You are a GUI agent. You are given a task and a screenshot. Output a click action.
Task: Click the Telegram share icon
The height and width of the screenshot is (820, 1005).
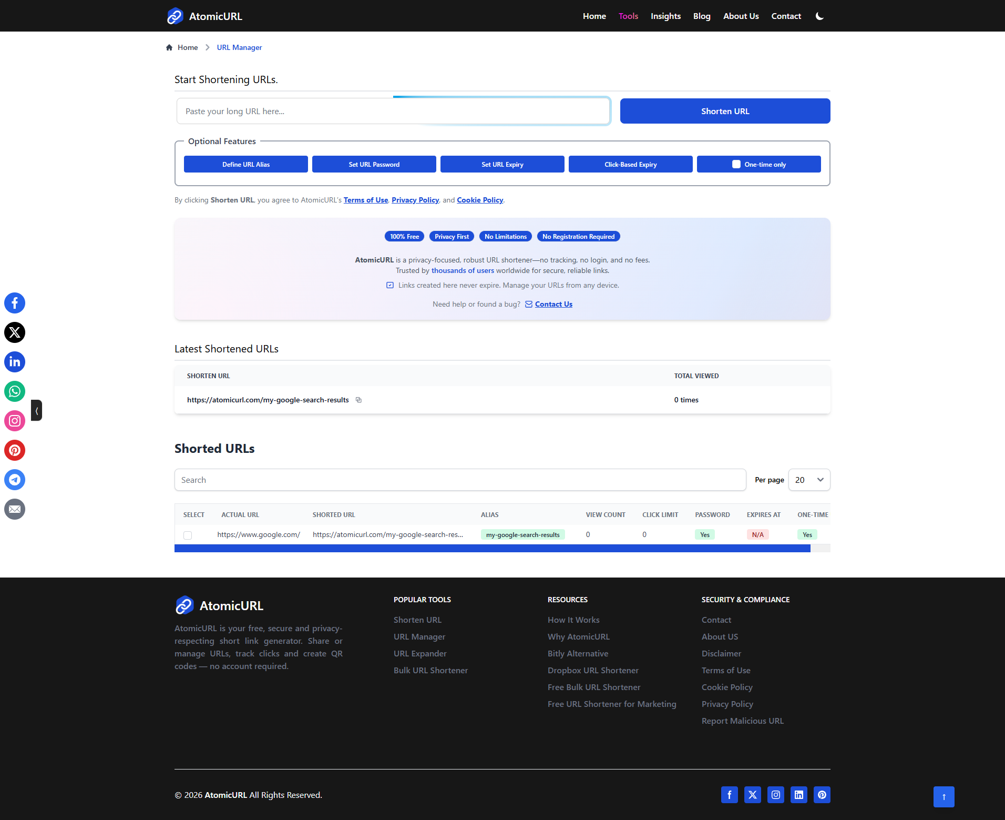tap(15, 480)
